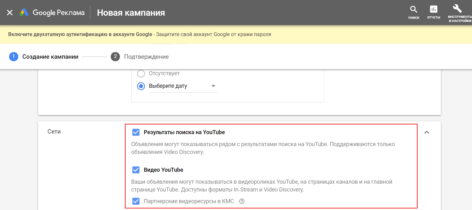Click the Google Ads logo icon
The height and width of the screenshot is (210, 472).
24,13
